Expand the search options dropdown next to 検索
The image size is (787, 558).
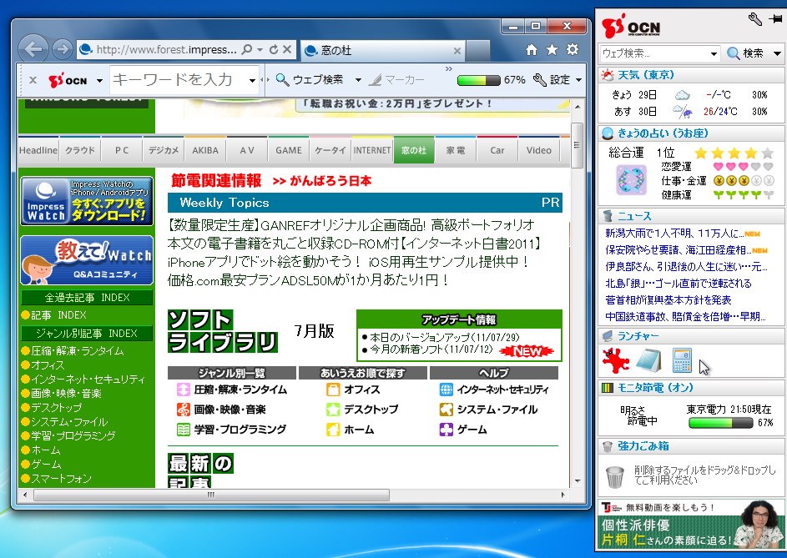778,53
